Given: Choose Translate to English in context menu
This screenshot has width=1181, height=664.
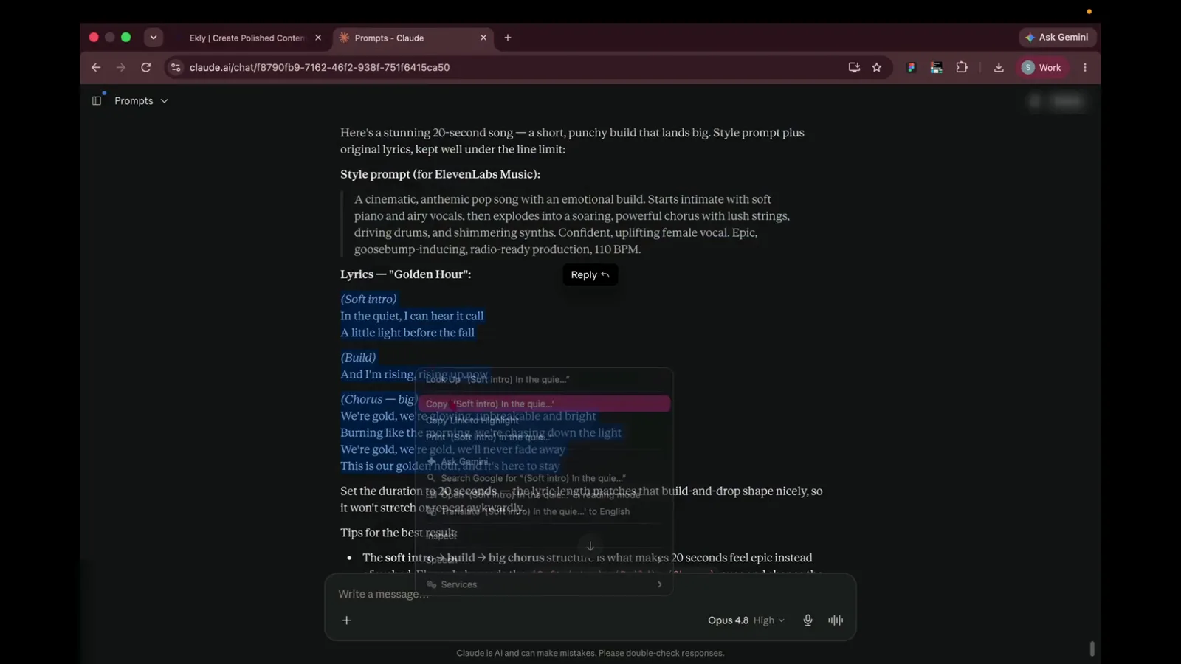Looking at the screenshot, I should [544, 511].
